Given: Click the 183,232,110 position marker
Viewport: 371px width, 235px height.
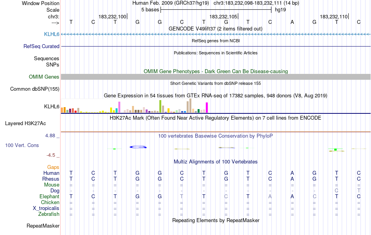Looking at the screenshot, I should click(x=334, y=16).
